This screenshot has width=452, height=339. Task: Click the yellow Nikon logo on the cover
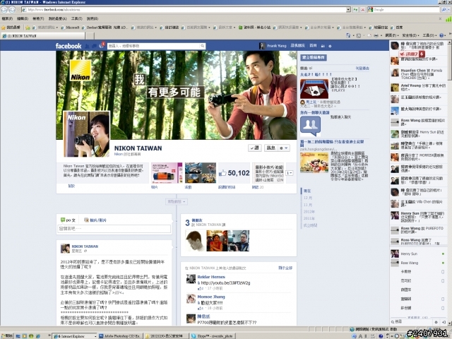(x=81, y=71)
